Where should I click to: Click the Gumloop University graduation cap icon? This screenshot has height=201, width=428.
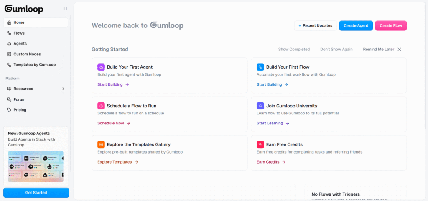click(x=260, y=106)
